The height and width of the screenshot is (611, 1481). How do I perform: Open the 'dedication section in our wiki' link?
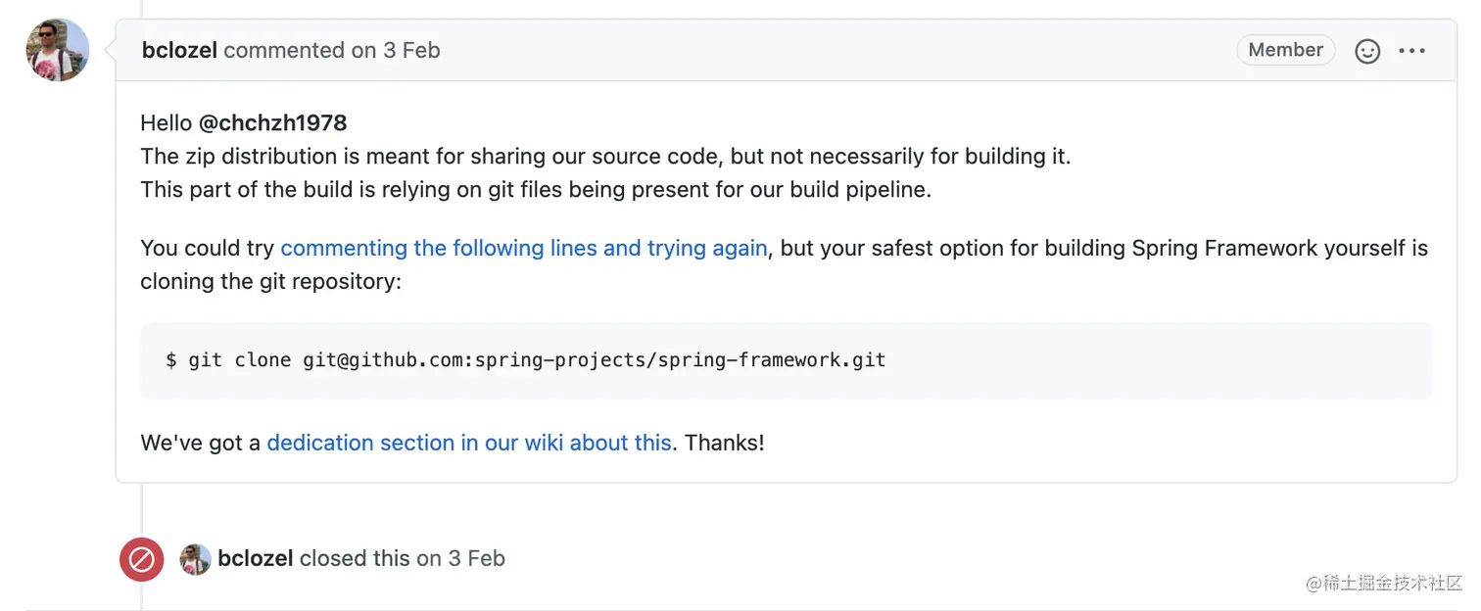(x=468, y=443)
